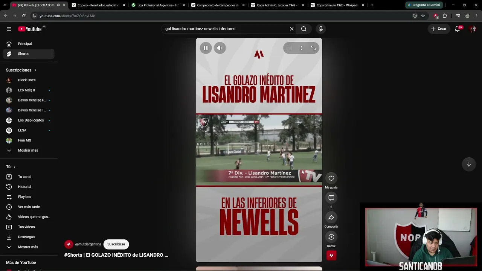
Task: Open Tus videos in the sidebar
Action: [x=29, y=227]
